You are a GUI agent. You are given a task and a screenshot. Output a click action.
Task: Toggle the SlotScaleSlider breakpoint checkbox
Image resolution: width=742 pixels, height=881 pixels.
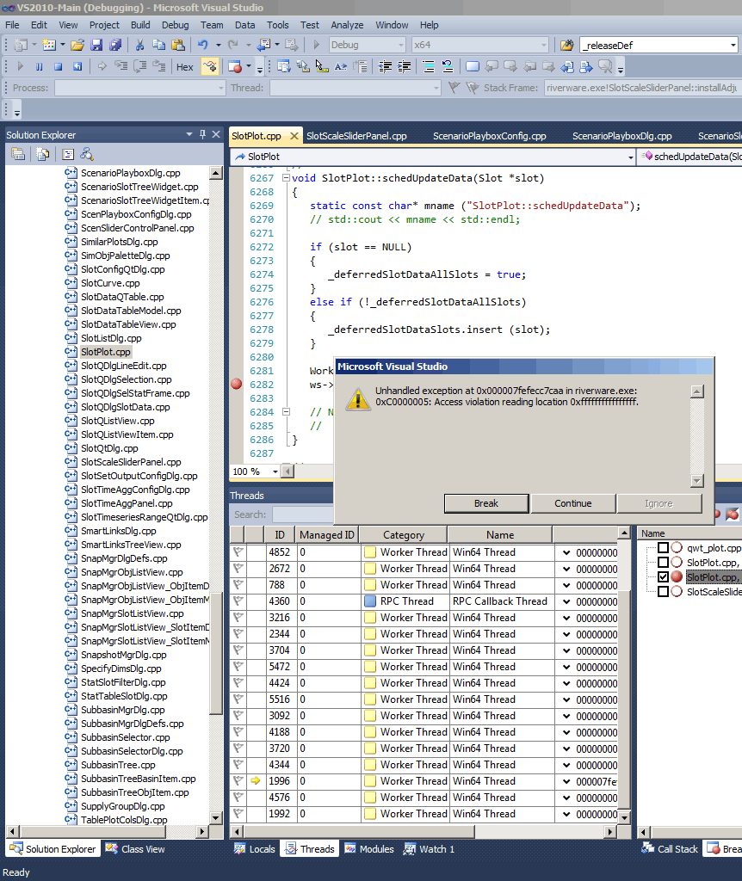coord(663,592)
